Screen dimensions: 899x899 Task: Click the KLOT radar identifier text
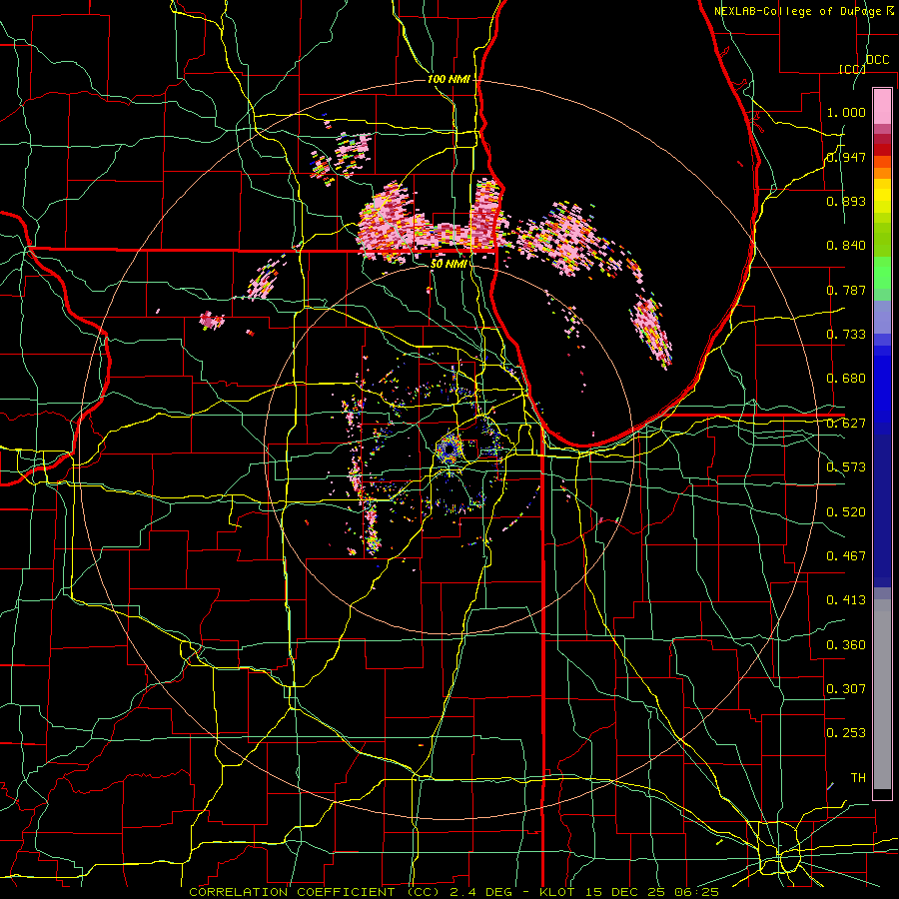(x=557, y=892)
